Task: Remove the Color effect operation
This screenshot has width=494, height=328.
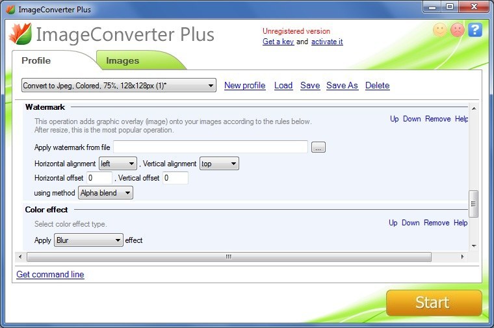Action: click(x=437, y=223)
